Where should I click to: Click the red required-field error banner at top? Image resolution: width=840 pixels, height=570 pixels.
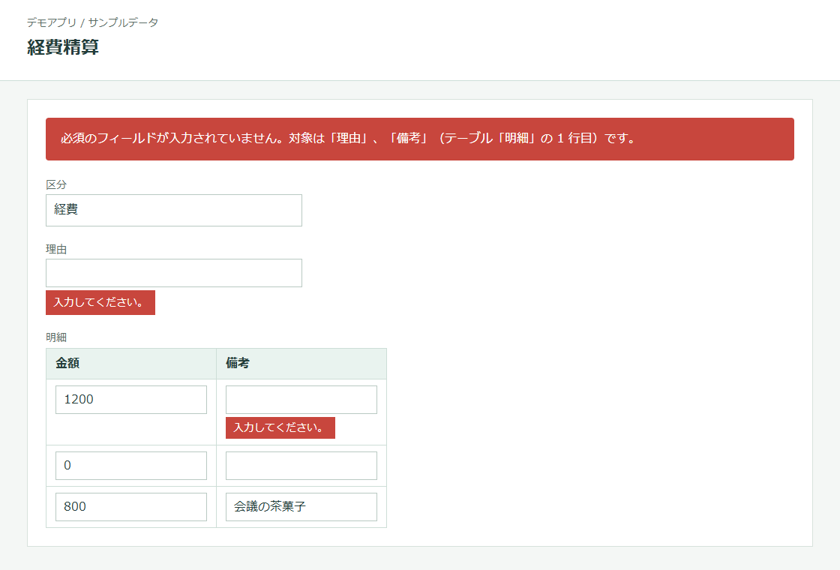[419, 139]
